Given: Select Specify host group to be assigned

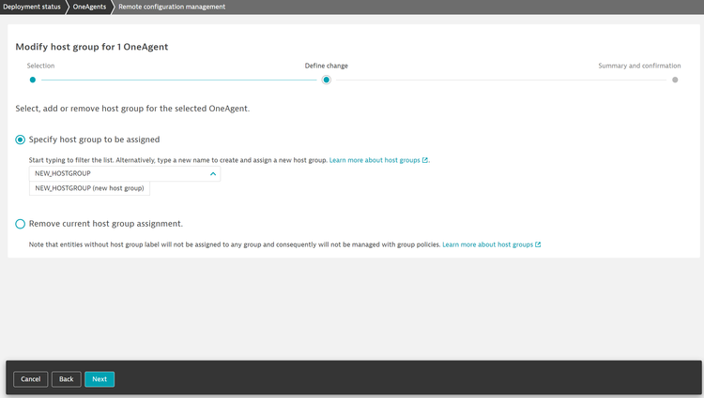Looking at the screenshot, I should (x=21, y=140).
